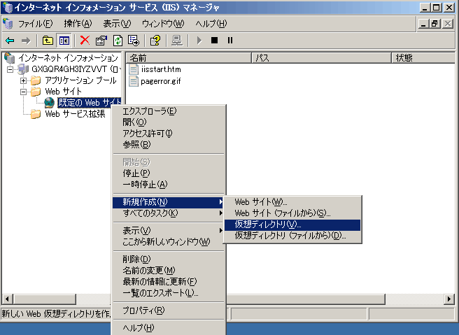Viewport: 459px width, 335px height.
Task: Select the iisstart.htm file in list
Action: pyautogui.click(x=161, y=69)
